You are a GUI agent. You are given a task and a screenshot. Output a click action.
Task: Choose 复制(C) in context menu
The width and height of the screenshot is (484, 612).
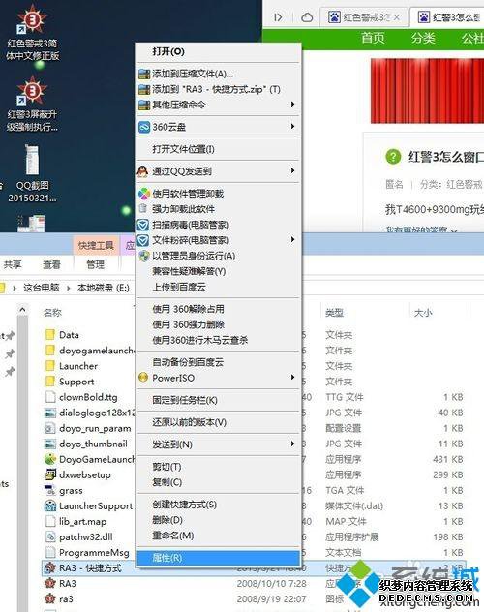tap(218, 482)
